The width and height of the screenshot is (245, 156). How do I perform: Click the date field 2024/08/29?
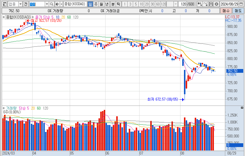[229, 4]
